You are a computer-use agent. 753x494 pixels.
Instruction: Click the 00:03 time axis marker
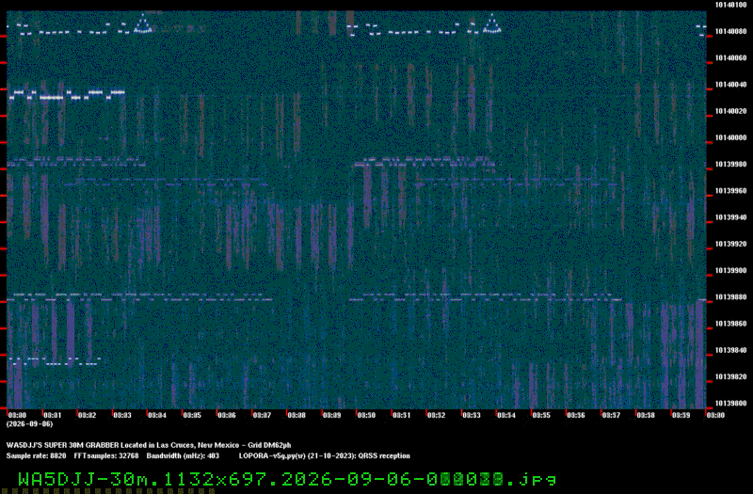(x=122, y=415)
